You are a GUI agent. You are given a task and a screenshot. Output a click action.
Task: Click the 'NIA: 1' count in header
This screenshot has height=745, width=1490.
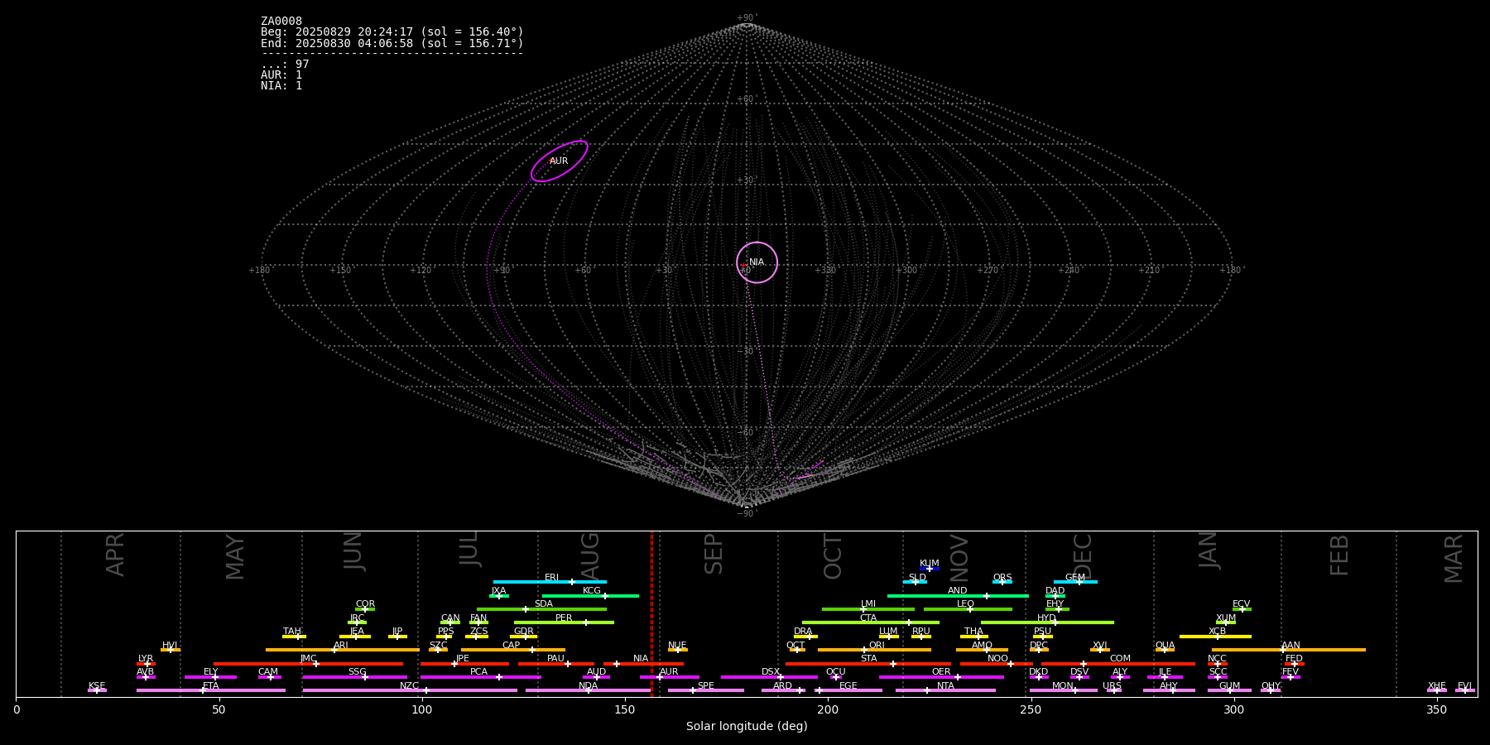click(x=281, y=86)
